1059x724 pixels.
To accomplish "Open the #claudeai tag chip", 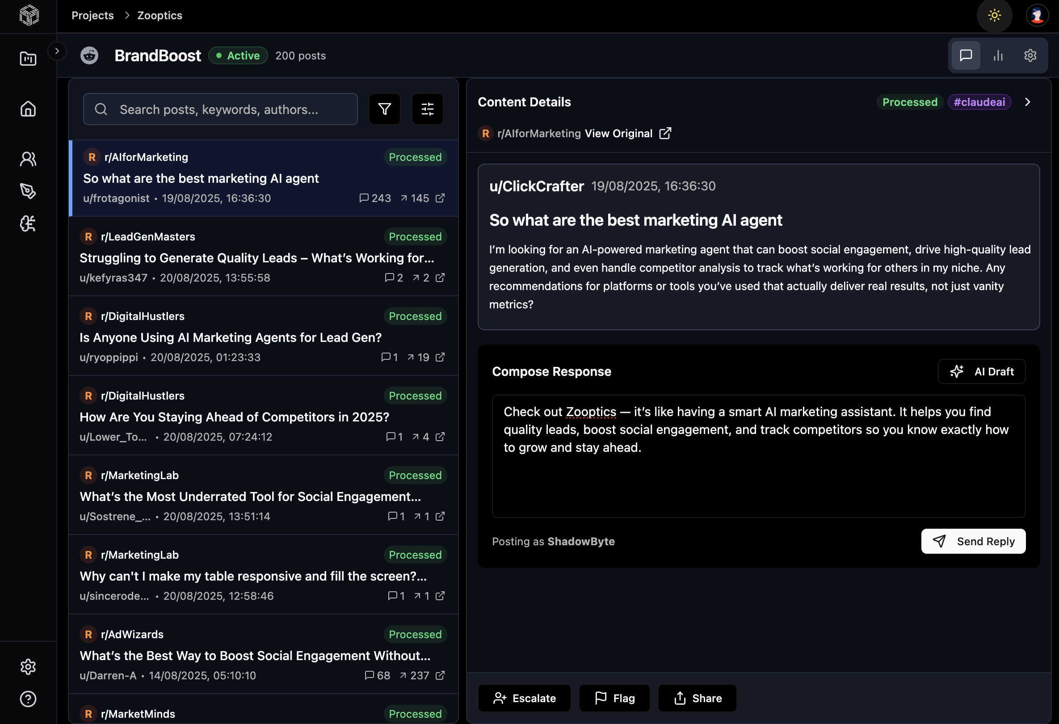I will [979, 101].
